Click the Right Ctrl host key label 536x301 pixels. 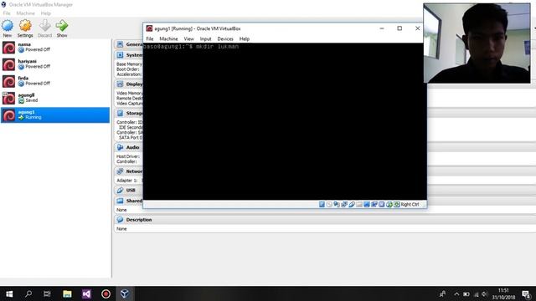[410, 204]
